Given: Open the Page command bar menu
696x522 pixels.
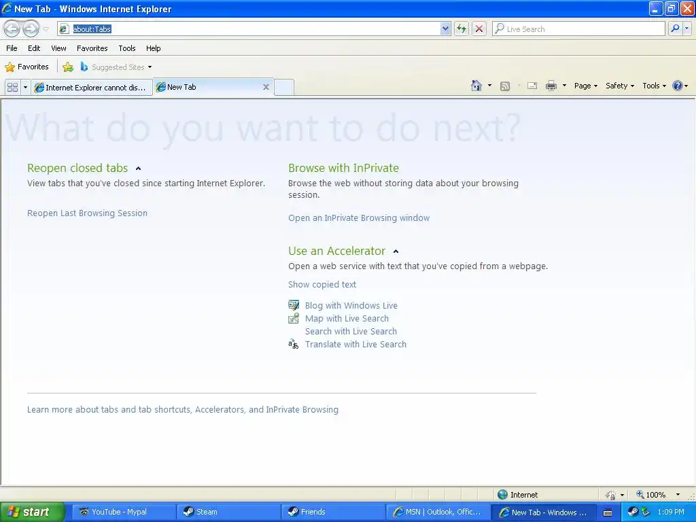Looking at the screenshot, I should 585,86.
